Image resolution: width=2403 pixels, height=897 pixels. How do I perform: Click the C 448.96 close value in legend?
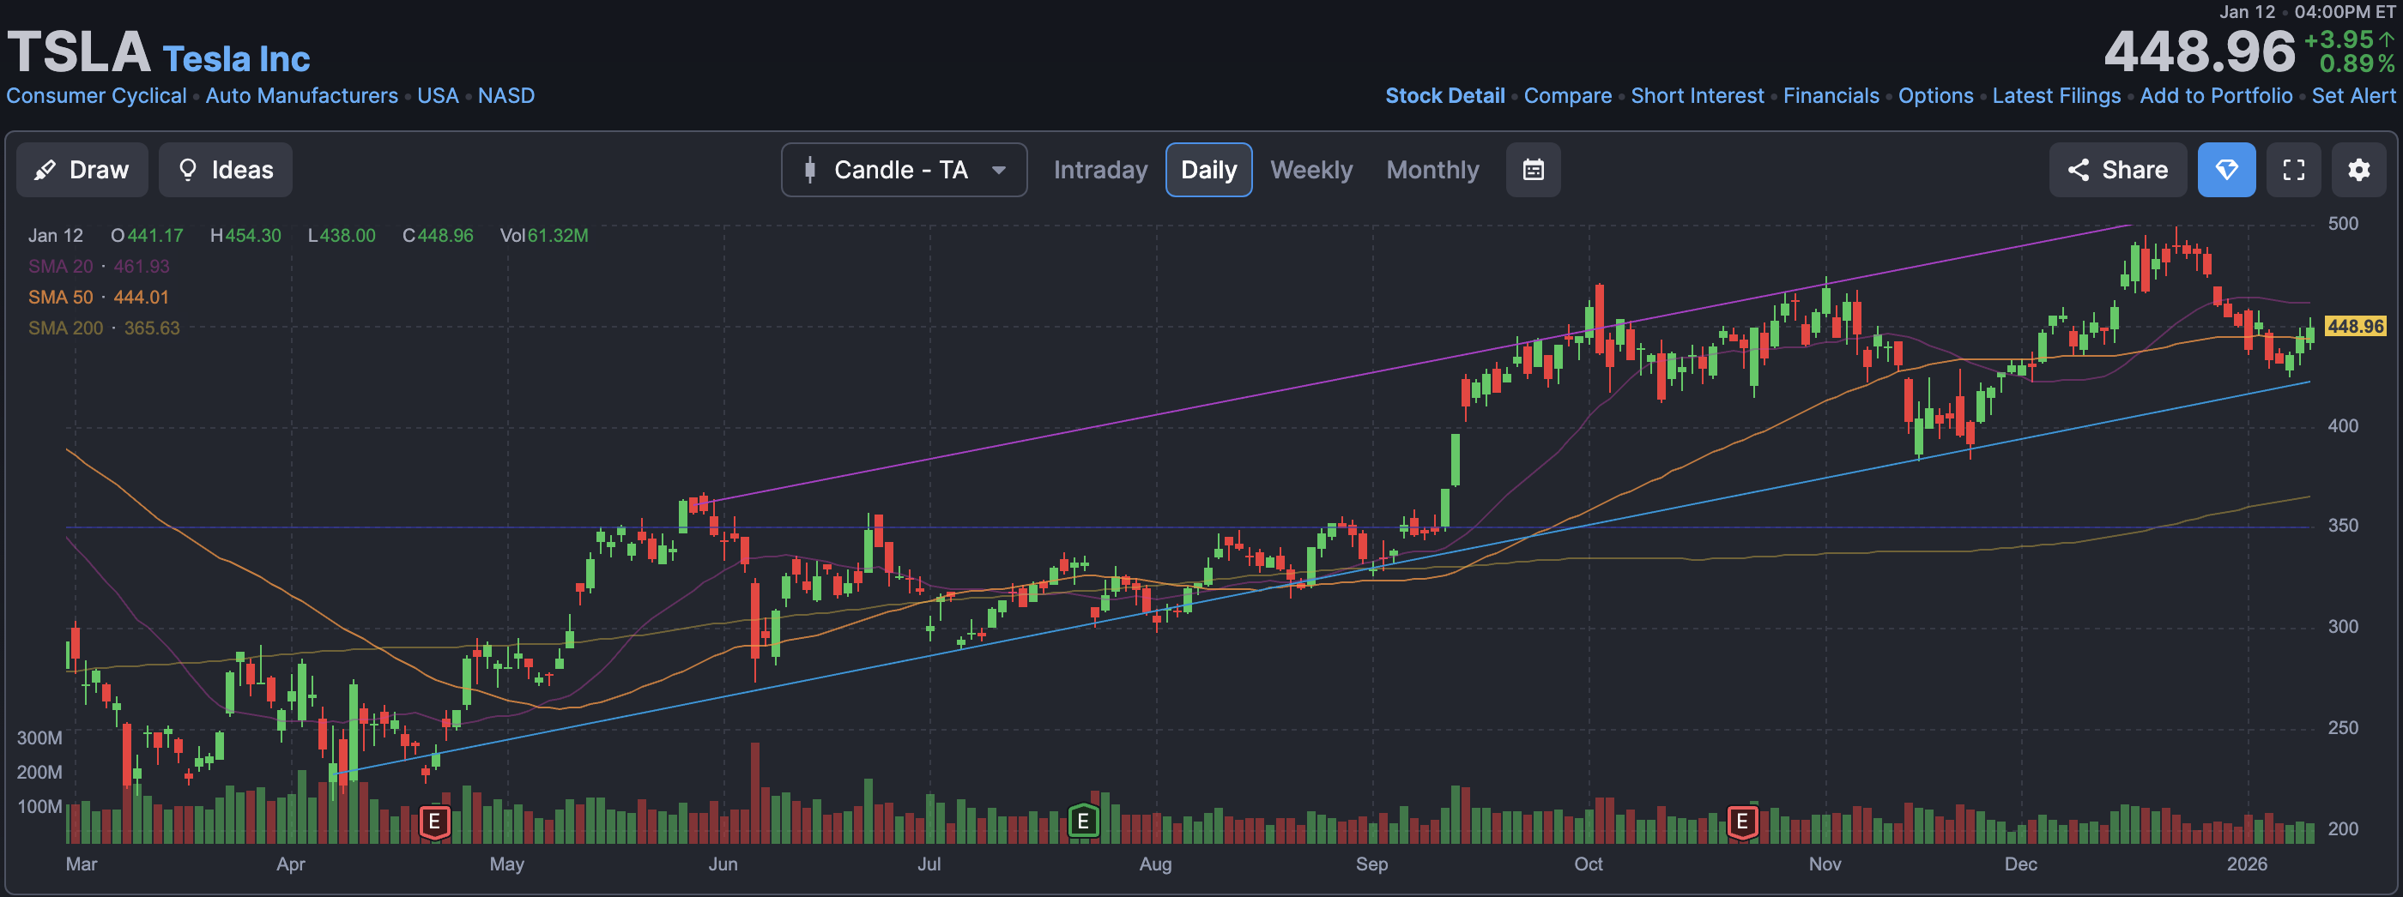click(438, 235)
